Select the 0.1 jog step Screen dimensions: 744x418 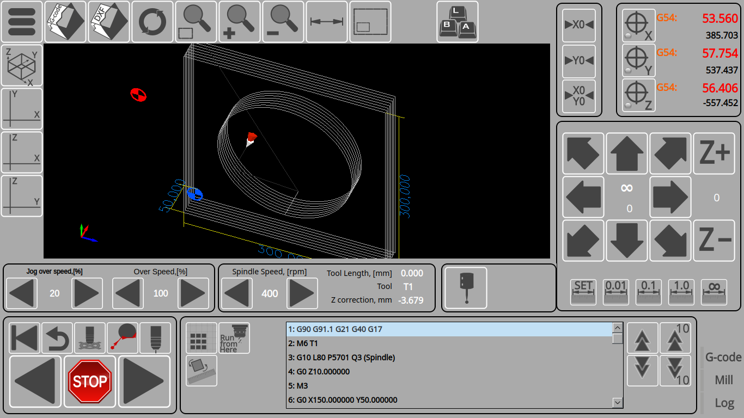[x=649, y=292]
